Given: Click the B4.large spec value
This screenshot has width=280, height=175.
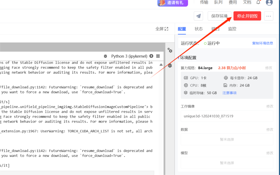Looking at the screenshot, I should (205, 68).
